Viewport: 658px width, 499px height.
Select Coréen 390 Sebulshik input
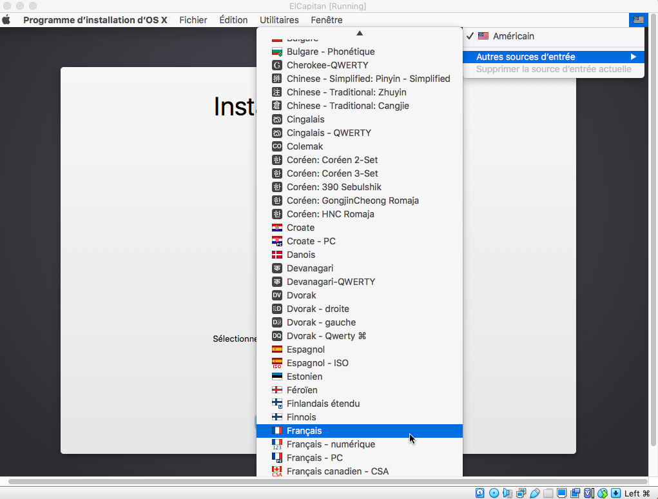pos(359,187)
